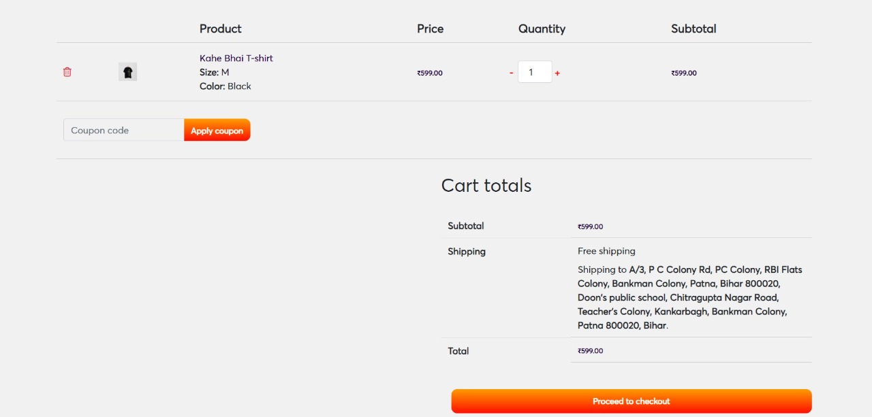Click the Product column header
The image size is (872, 417).
tap(220, 29)
